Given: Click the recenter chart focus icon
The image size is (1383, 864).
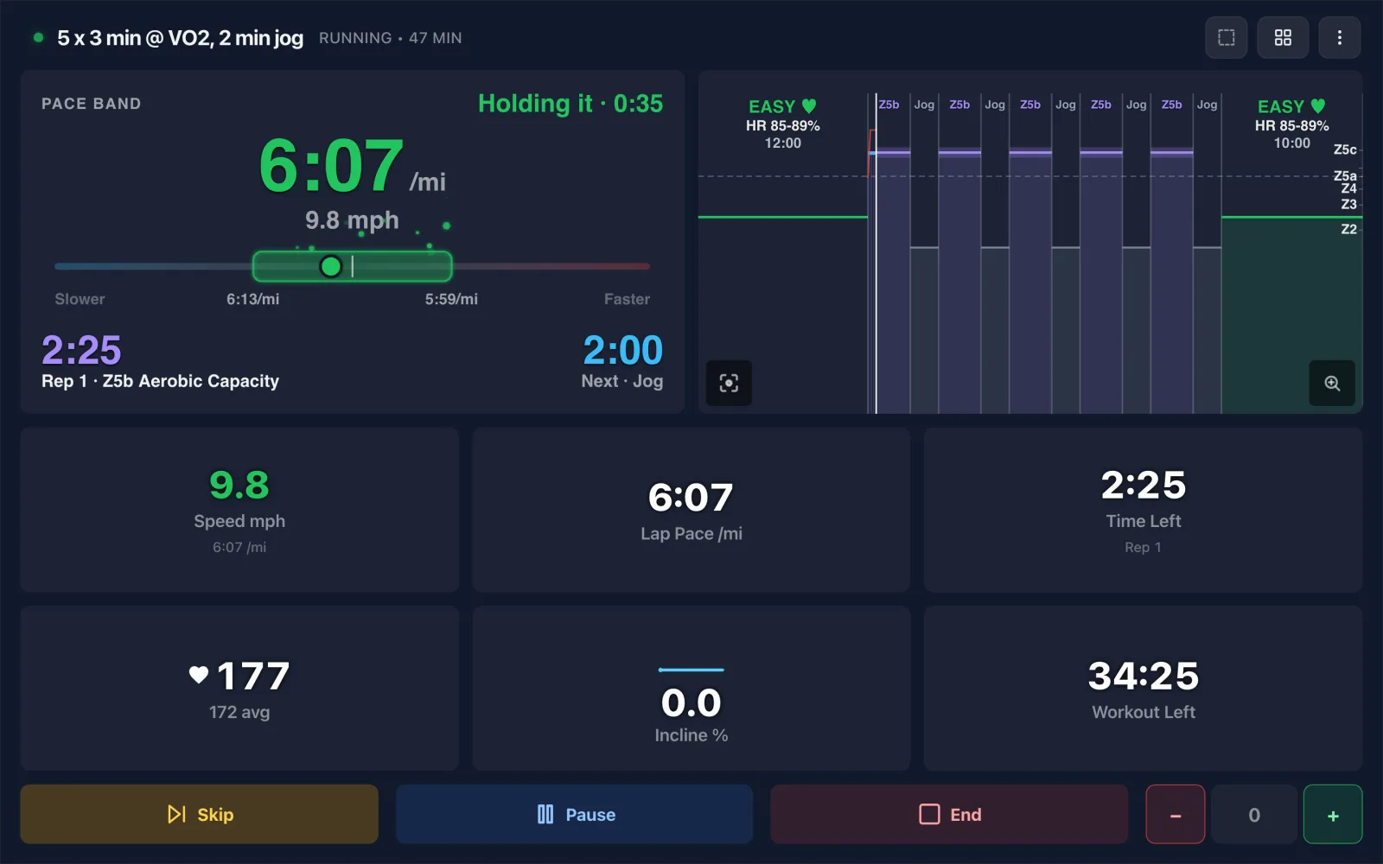Looking at the screenshot, I should [729, 383].
